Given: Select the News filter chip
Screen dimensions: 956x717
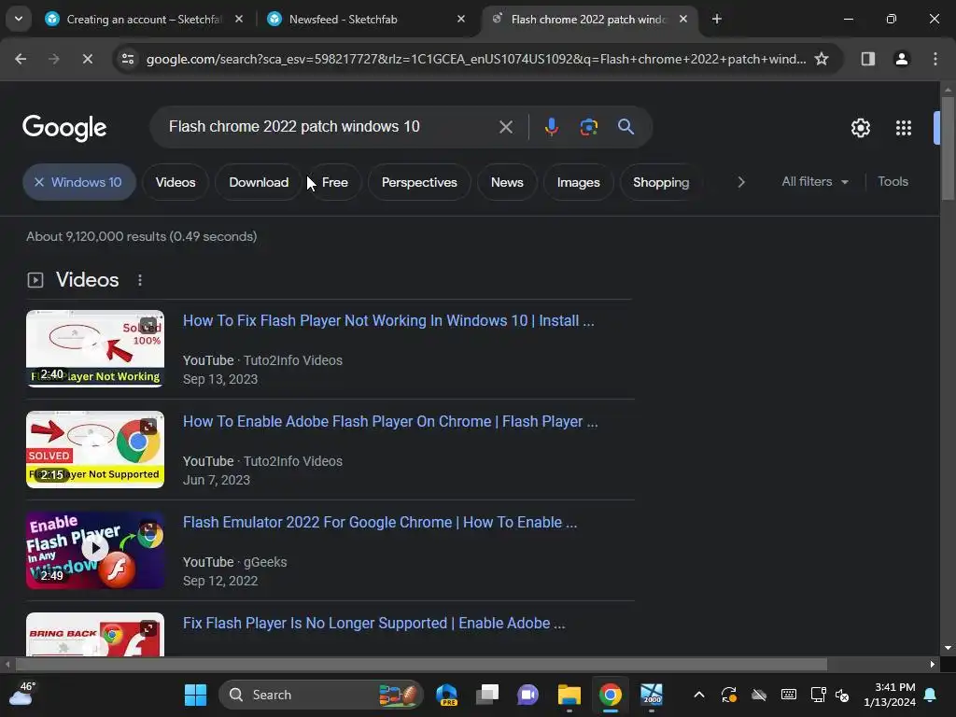Looking at the screenshot, I should click(x=507, y=182).
